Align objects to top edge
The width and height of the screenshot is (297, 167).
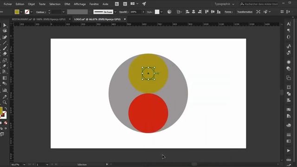[x=207, y=12]
